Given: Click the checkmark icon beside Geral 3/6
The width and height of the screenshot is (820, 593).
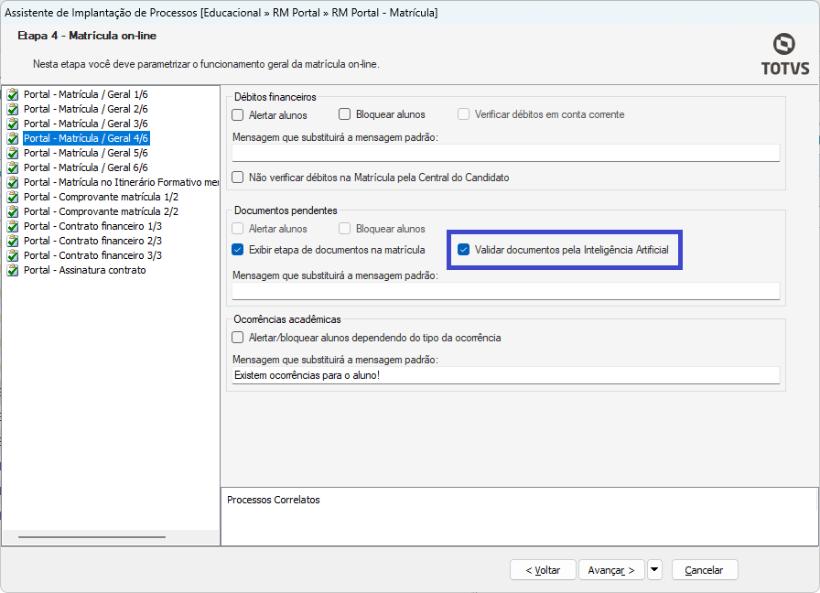Looking at the screenshot, I should point(13,124).
